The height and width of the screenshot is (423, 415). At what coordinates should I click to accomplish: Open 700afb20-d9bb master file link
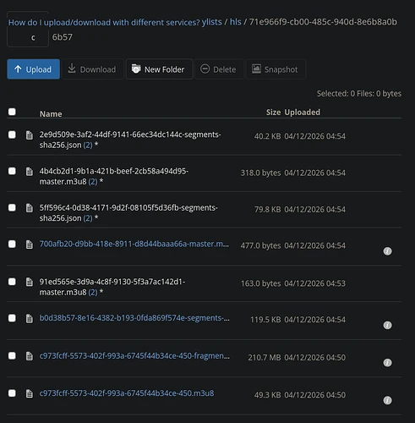(x=134, y=244)
